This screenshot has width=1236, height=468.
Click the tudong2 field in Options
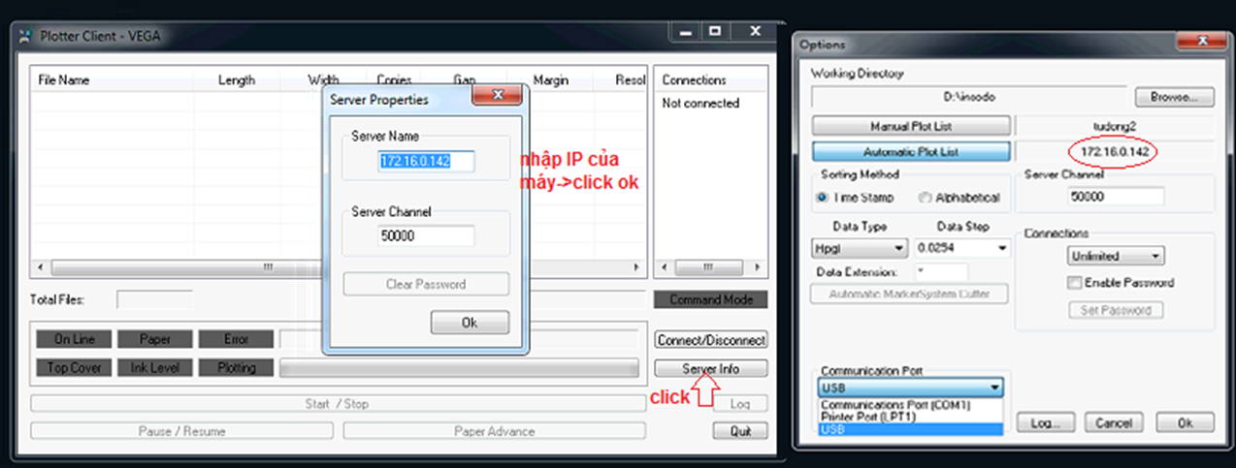(1114, 127)
